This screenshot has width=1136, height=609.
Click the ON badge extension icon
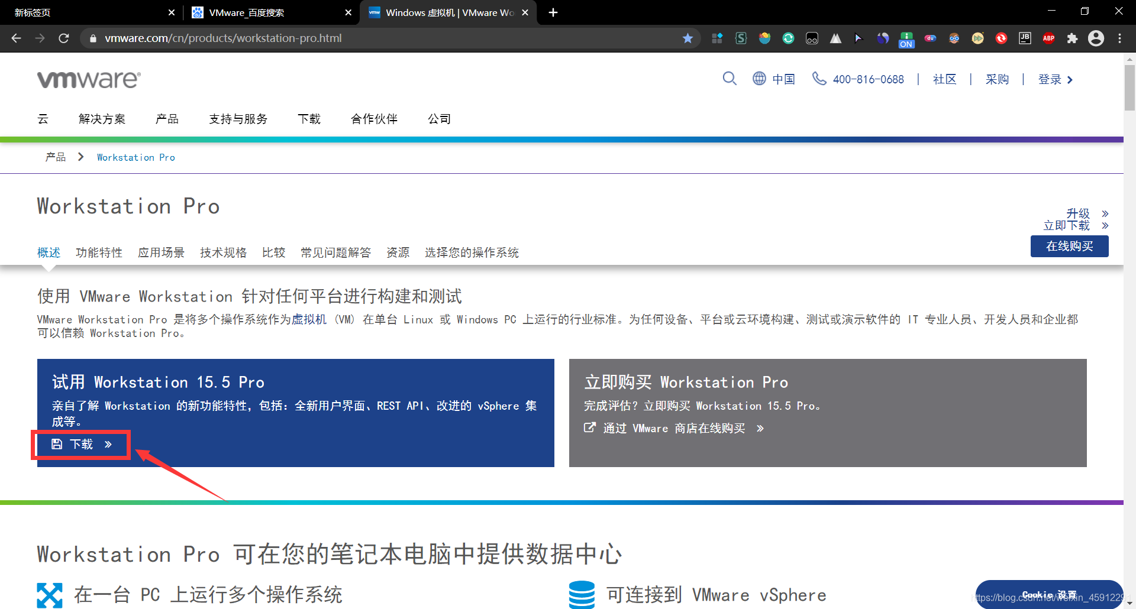[x=906, y=40]
